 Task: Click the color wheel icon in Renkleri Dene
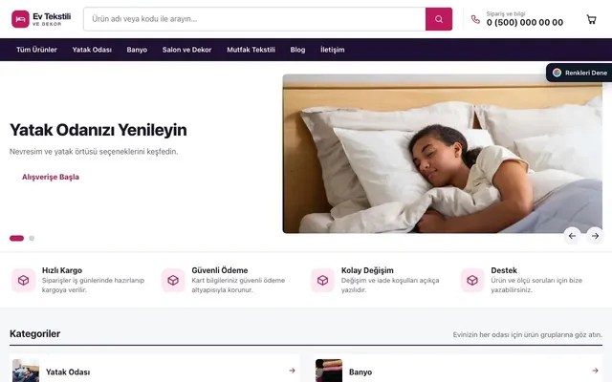(557, 73)
